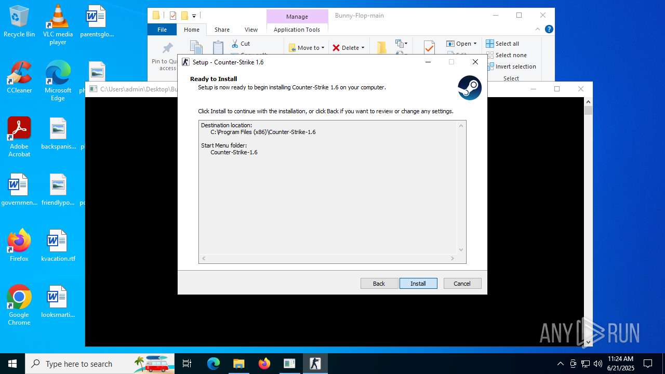Click the red Delete icon
665x374 pixels.
click(x=336, y=48)
